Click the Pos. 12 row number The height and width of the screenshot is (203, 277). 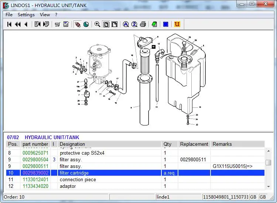[11, 186]
